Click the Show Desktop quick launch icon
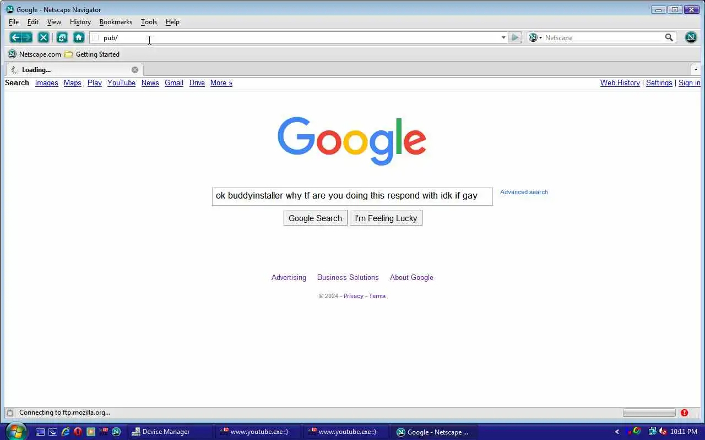This screenshot has width=705, height=440. pyautogui.click(x=40, y=432)
